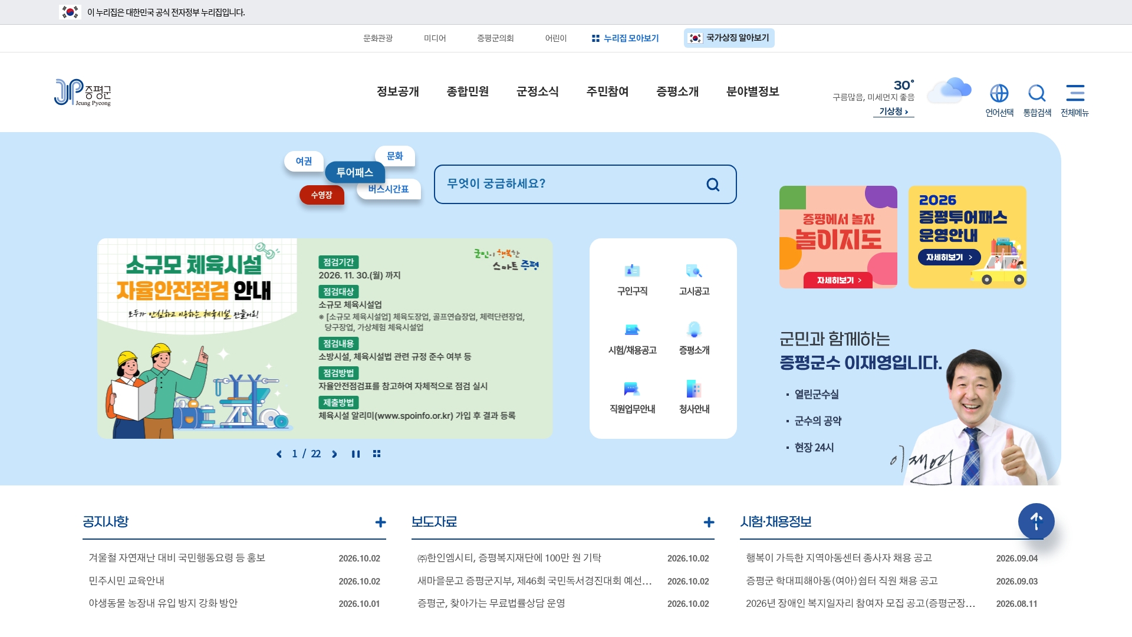Viewport: 1132px width, 637px height.
Task: Open the 군정소식 main menu
Action: (x=538, y=91)
